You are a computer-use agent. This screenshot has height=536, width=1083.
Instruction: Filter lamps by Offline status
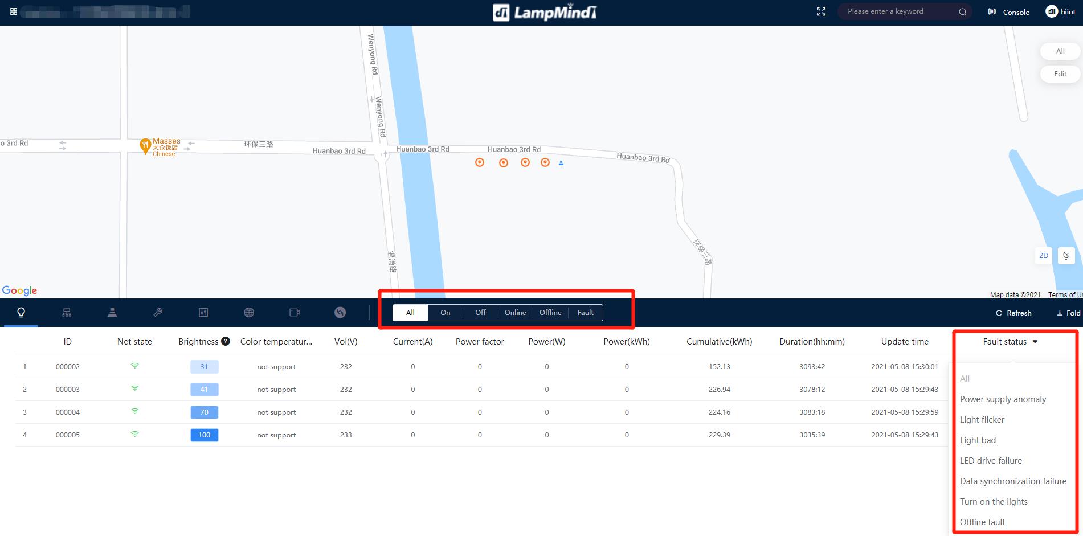coord(550,313)
